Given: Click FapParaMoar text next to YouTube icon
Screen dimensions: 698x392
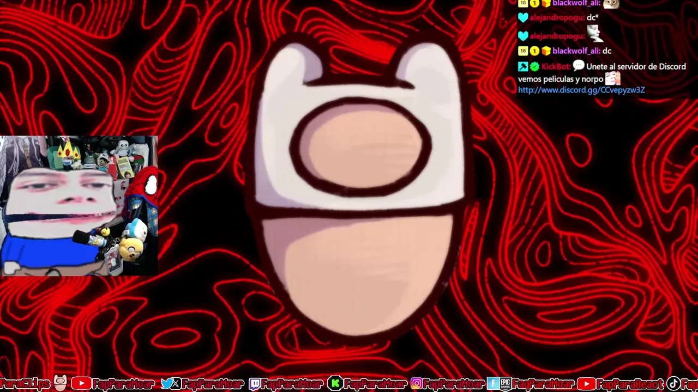Looking at the screenshot, I should [124, 384].
